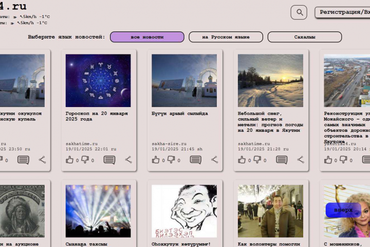
Task: Share the Бүгүн арыый сылыйда post
Action: [214, 160]
